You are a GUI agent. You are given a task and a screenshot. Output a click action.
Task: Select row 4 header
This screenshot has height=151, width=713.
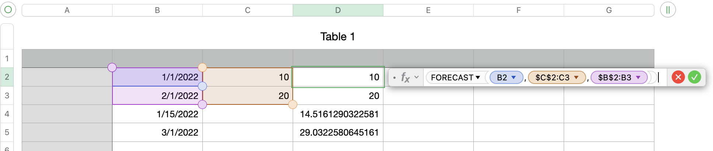coord(7,114)
